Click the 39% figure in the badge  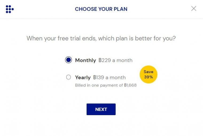click(x=149, y=77)
